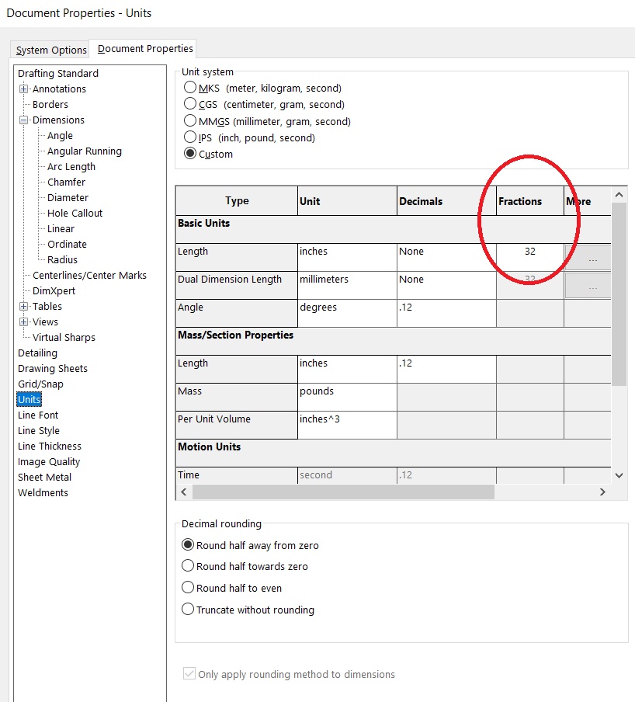Viewport: 635px width, 702px height.
Task: Open Detailing settings
Action: [37, 353]
